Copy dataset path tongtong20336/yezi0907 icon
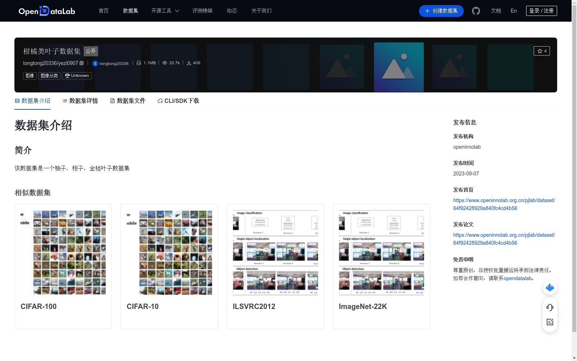The image size is (577, 361). (82, 63)
